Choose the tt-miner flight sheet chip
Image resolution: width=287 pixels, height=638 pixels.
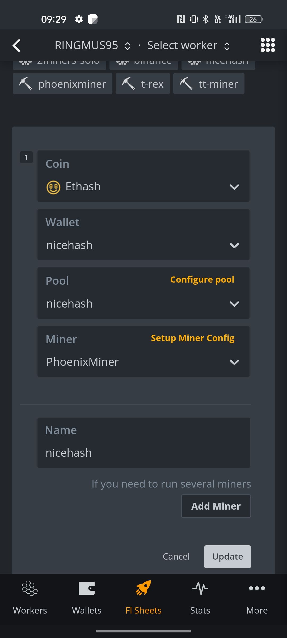[209, 84]
